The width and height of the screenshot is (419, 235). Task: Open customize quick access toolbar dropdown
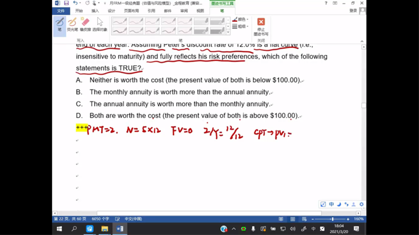tap(105, 3)
